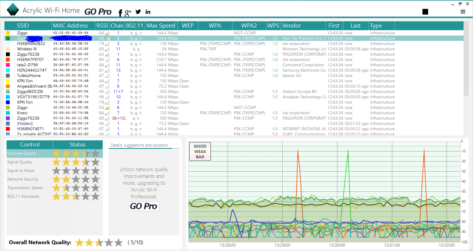473x251 pixels.
Task: Click the WEP column header
Action: pos(188,26)
